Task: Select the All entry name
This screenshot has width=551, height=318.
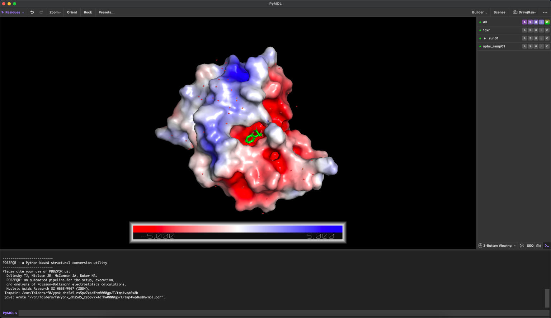Action: [485, 22]
